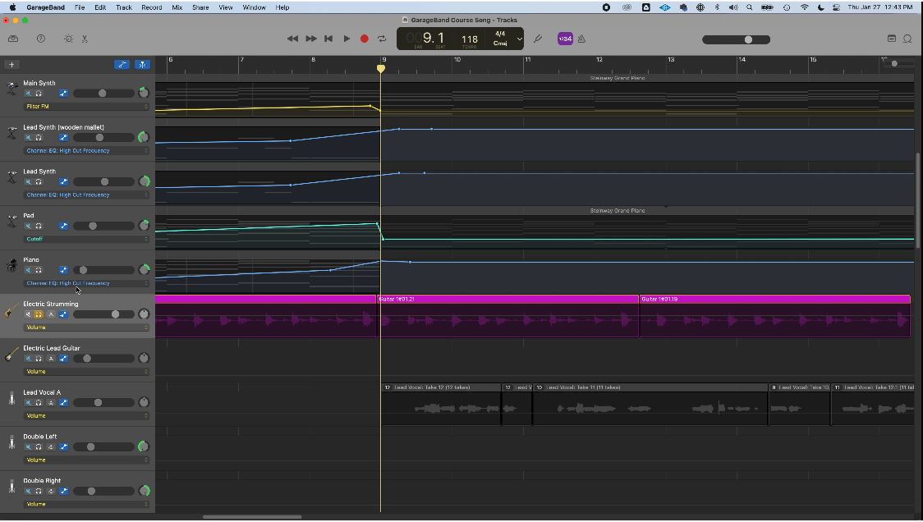Click the metronome icon
Screen dimensions: 923x522
tap(581, 39)
